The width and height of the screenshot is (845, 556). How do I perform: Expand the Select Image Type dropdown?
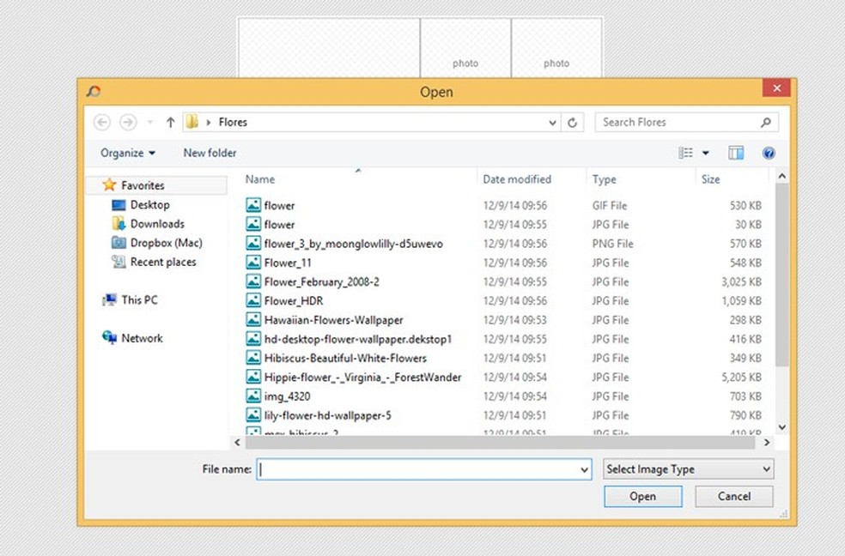(689, 469)
